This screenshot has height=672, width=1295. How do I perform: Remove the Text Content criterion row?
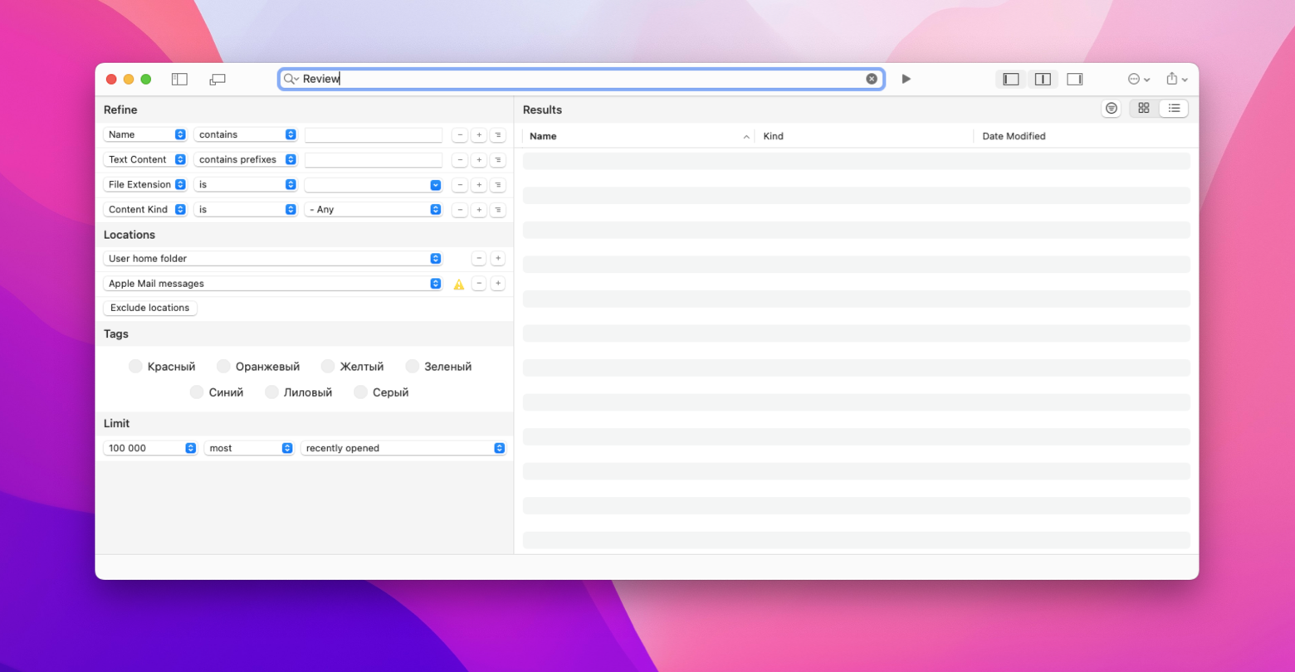tap(460, 159)
